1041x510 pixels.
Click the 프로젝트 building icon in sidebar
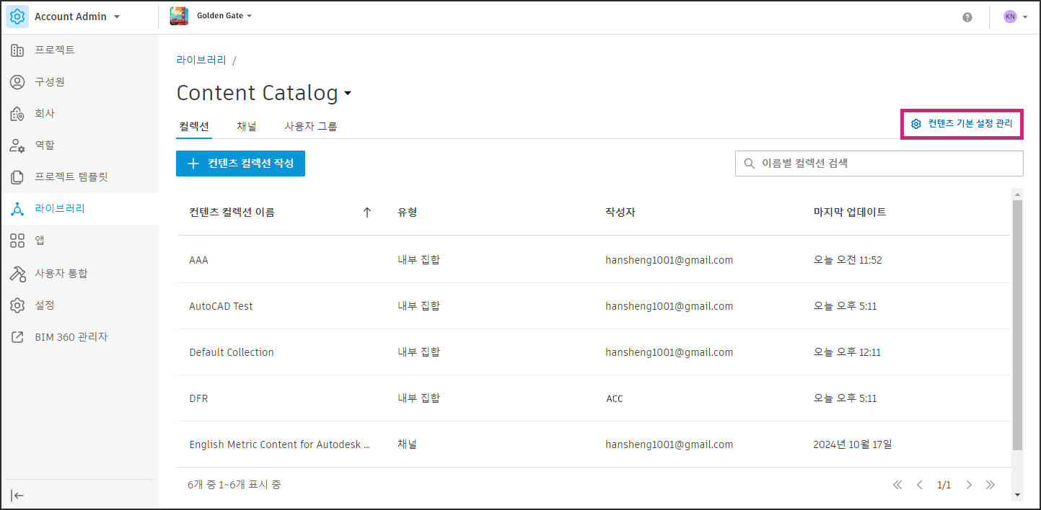tap(17, 50)
